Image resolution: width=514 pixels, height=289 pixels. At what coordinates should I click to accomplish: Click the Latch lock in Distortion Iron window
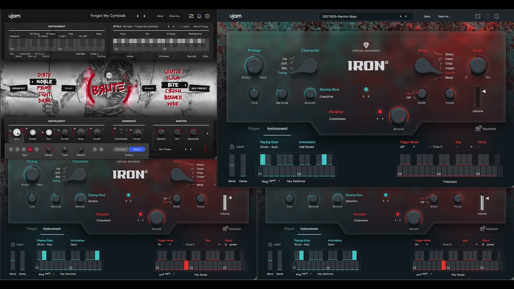pos(270,244)
